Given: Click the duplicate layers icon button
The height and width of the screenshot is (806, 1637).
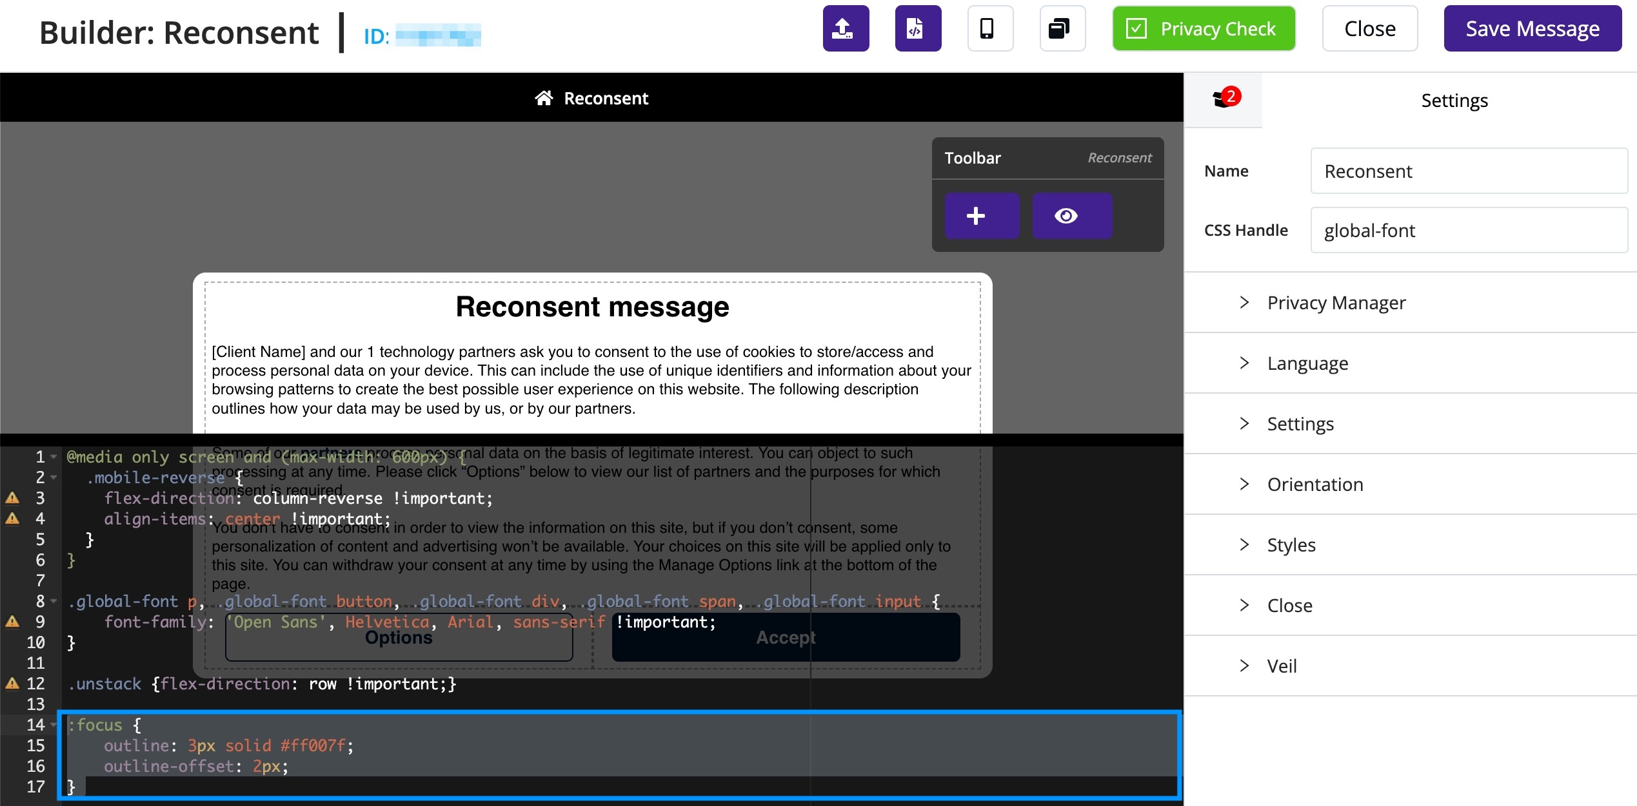Looking at the screenshot, I should tap(1062, 28).
